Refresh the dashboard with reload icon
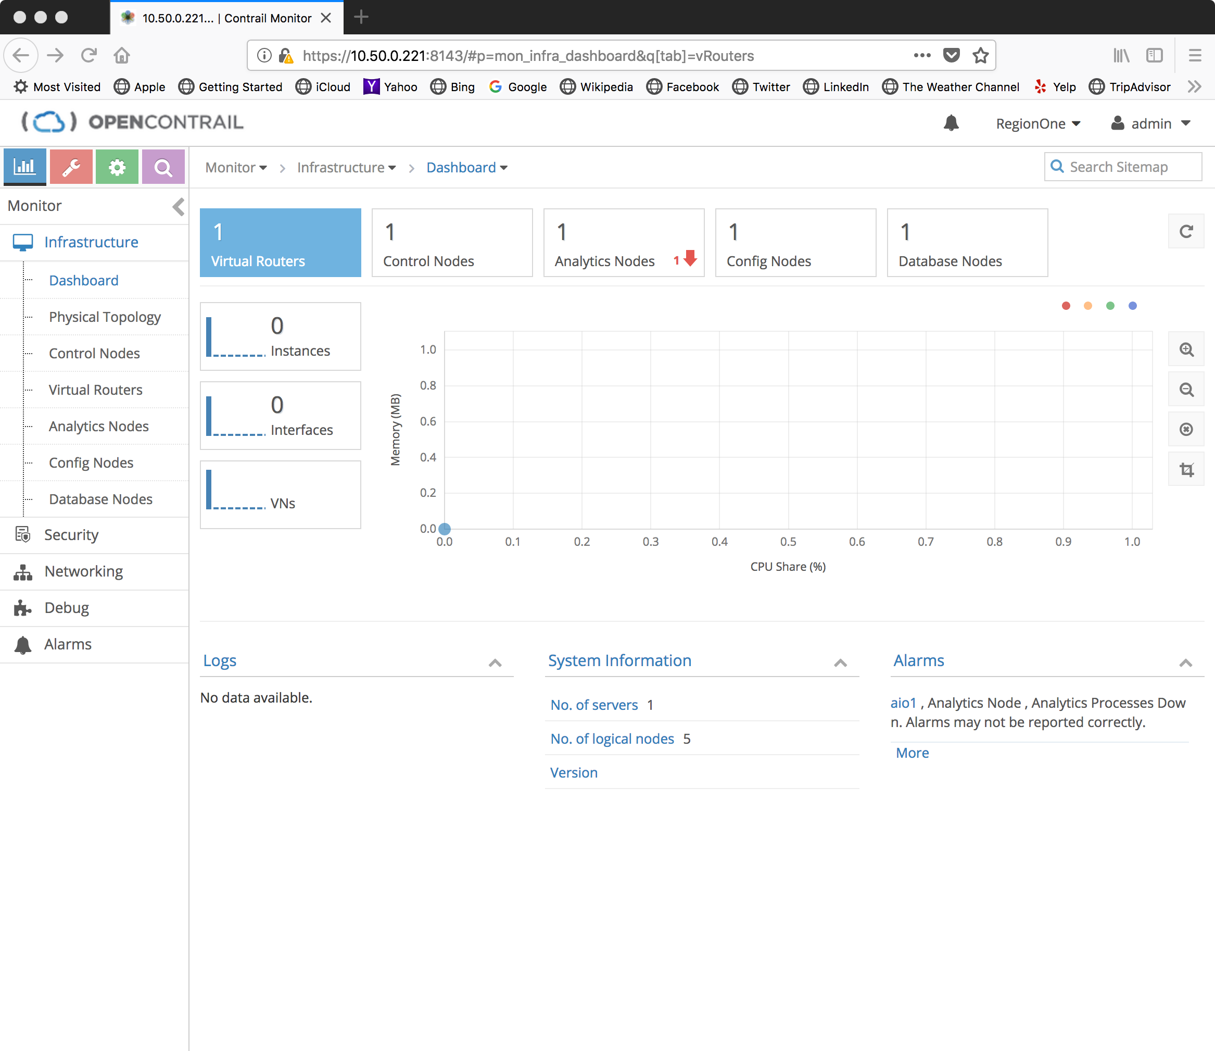The width and height of the screenshot is (1215, 1051). [1186, 232]
